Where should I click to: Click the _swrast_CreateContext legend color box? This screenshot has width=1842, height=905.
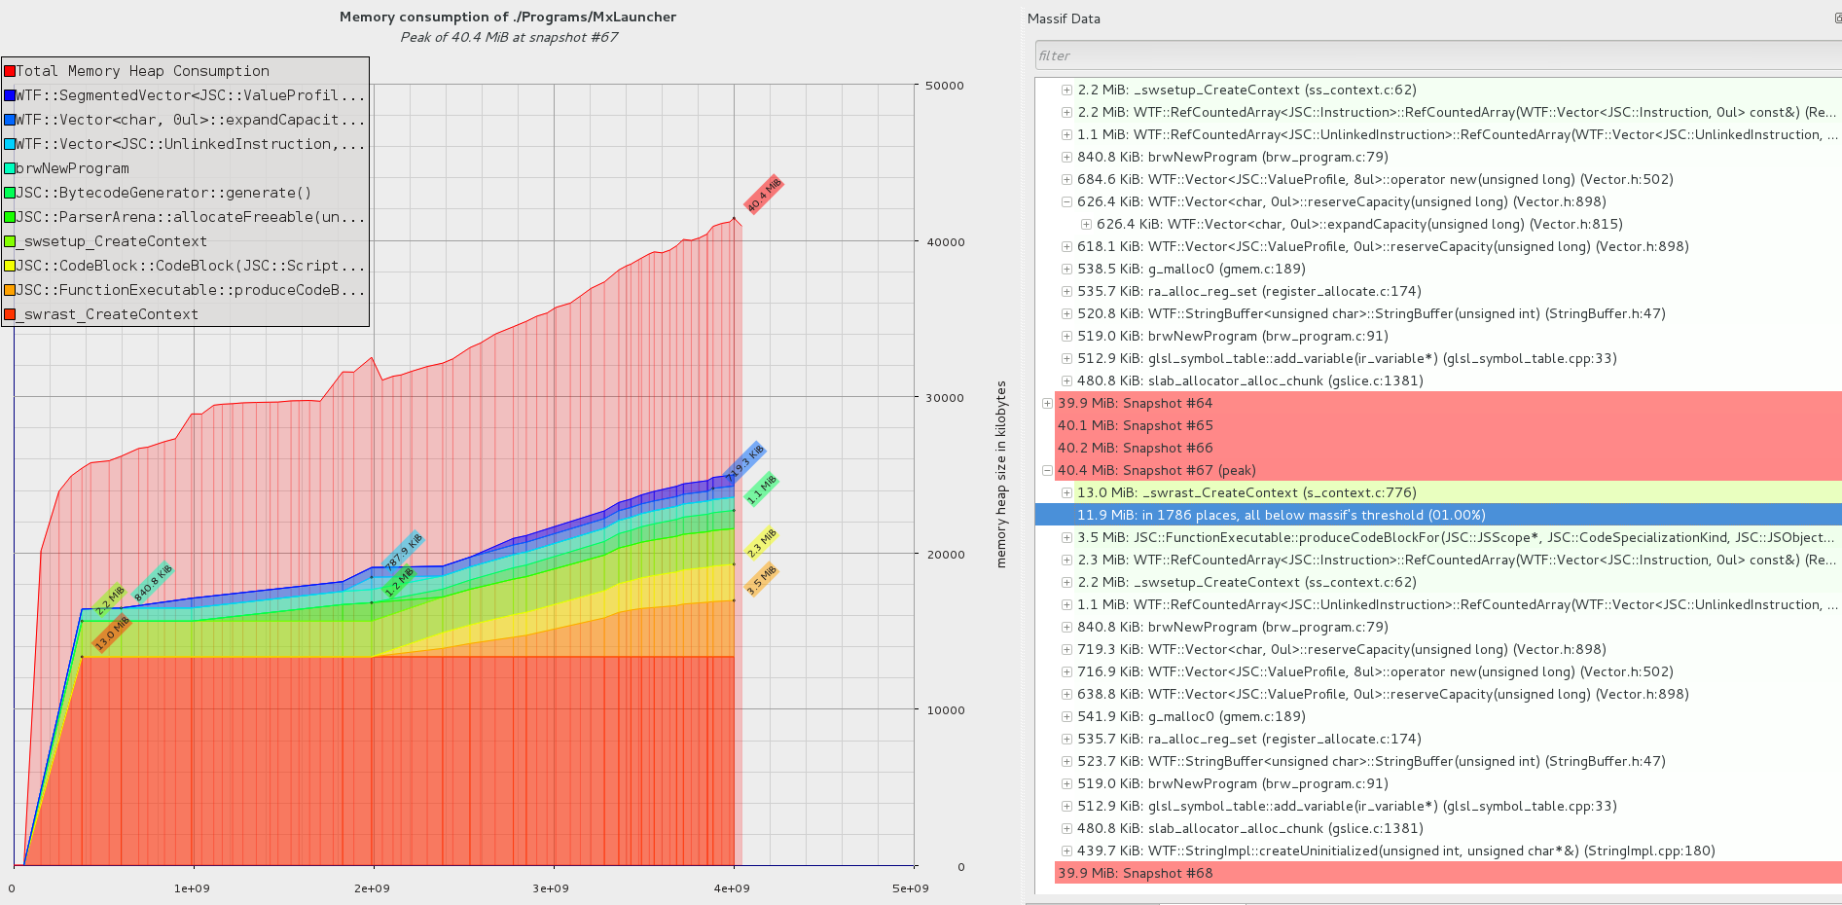10,314
